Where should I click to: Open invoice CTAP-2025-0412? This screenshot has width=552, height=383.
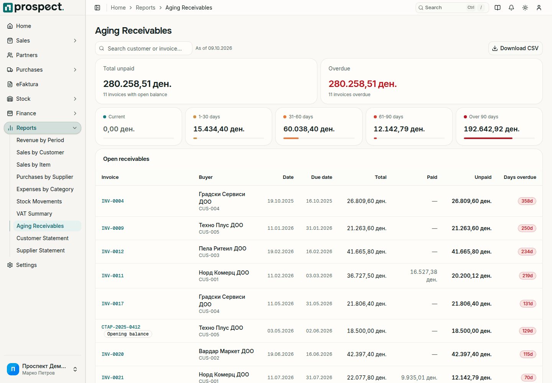[x=121, y=327]
